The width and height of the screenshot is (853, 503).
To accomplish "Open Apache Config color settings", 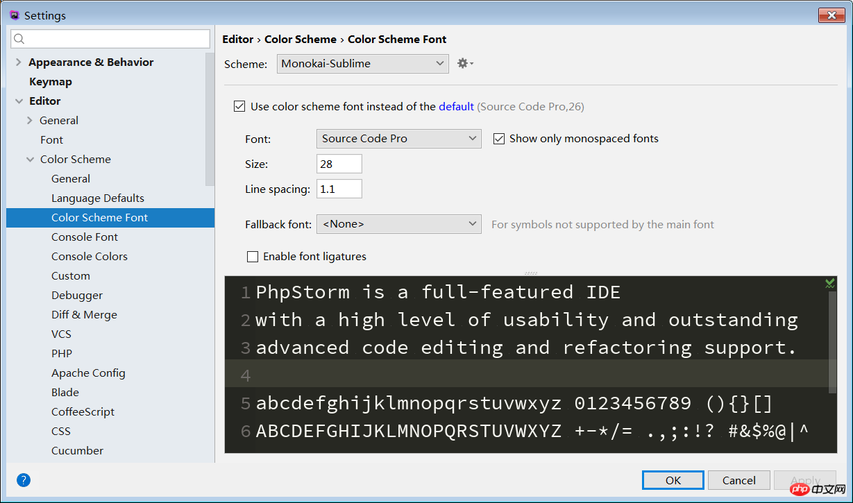I will (88, 373).
